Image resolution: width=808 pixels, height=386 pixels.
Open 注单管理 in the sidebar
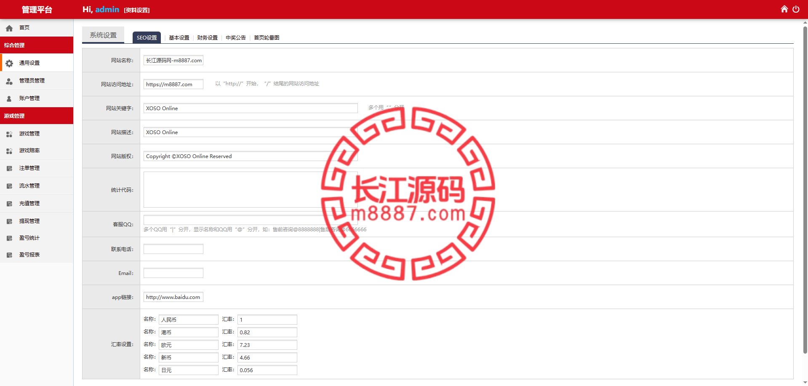[x=37, y=168]
